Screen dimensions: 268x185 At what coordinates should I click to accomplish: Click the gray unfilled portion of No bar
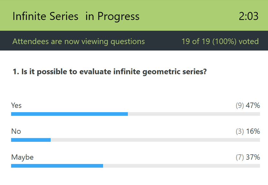pyautogui.click(x=155, y=140)
